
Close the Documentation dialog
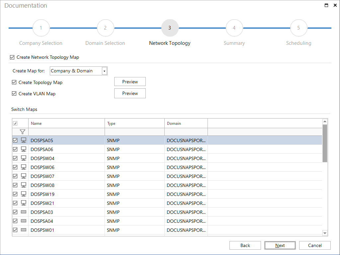coord(335,5)
